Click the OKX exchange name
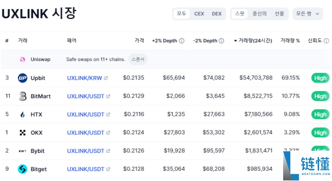 tap(37, 133)
